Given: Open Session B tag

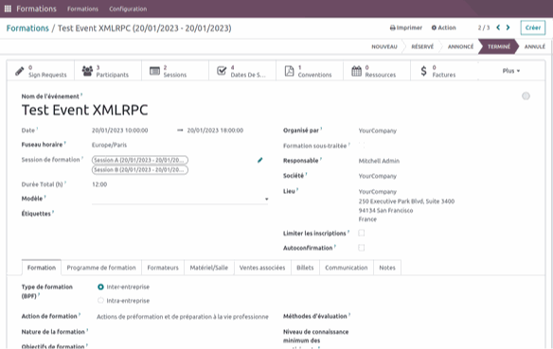Looking at the screenshot, I should (x=140, y=169).
